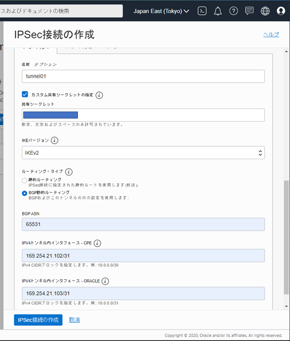Select the static routing radio button
The width and height of the screenshot is (290, 341).
24,180
